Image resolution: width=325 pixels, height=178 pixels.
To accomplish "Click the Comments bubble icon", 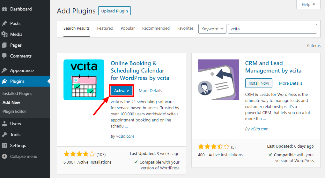I will click(4, 56).
